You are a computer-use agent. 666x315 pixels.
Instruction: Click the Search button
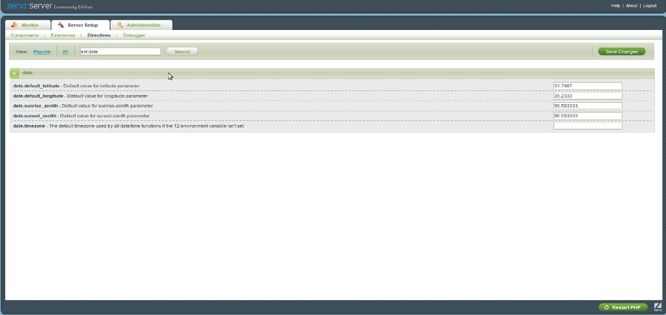point(182,51)
